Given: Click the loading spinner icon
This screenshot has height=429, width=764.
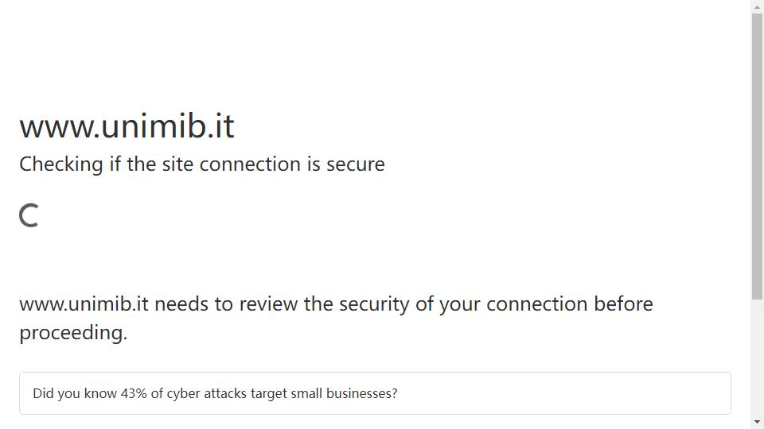Looking at the screenshot, I should point(29,215).
